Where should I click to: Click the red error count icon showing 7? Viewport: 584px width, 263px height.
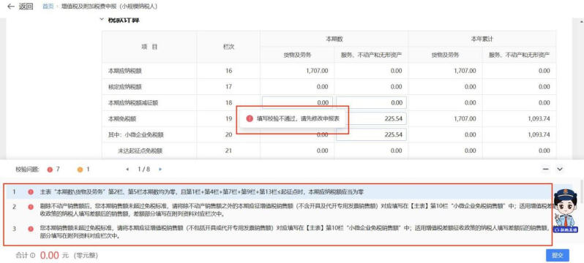click(50, 169)
